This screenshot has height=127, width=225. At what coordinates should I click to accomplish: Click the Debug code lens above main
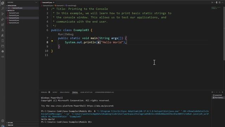69,34
